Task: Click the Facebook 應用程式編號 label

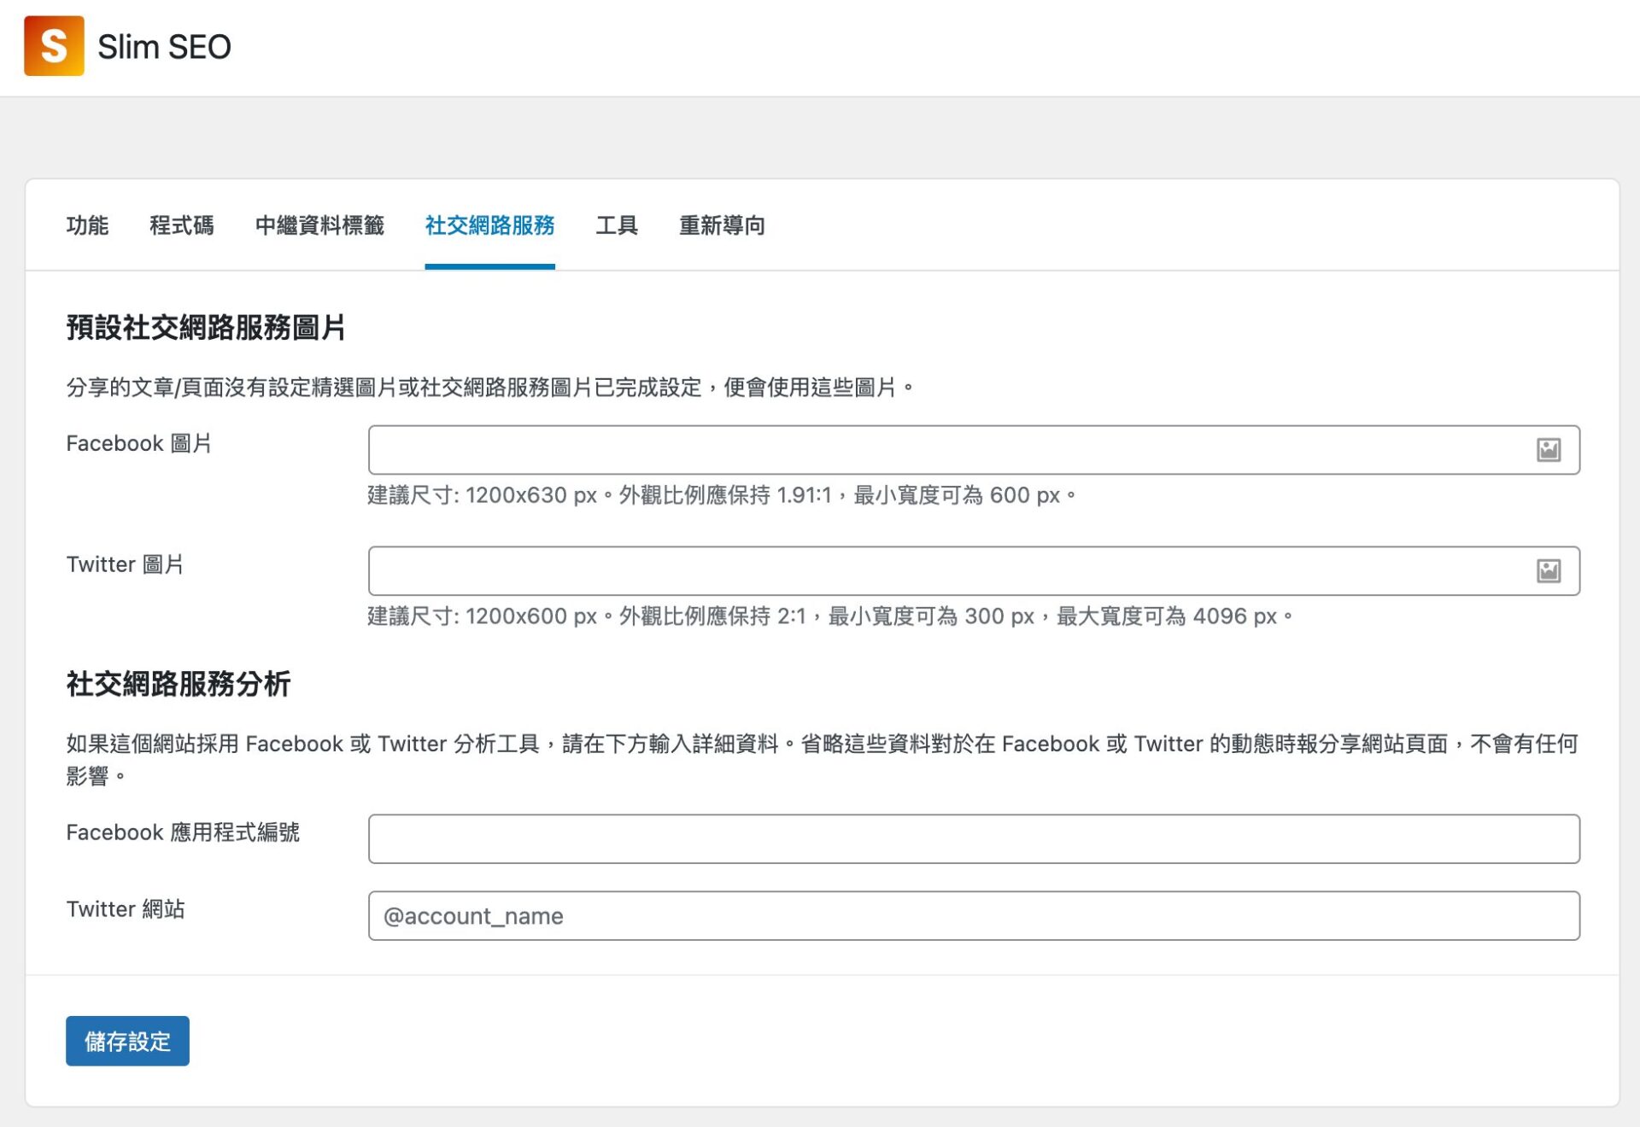Action: click(183, 832)
